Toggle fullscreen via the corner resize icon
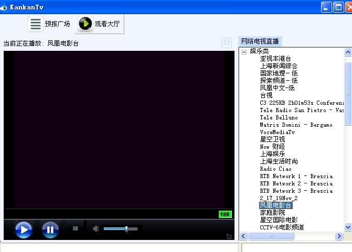Image resolution: width=352 pixels, height=252 pixels. tap(229, 236)
